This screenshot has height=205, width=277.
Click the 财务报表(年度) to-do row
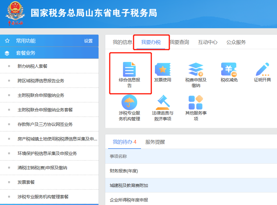[191, 171]
